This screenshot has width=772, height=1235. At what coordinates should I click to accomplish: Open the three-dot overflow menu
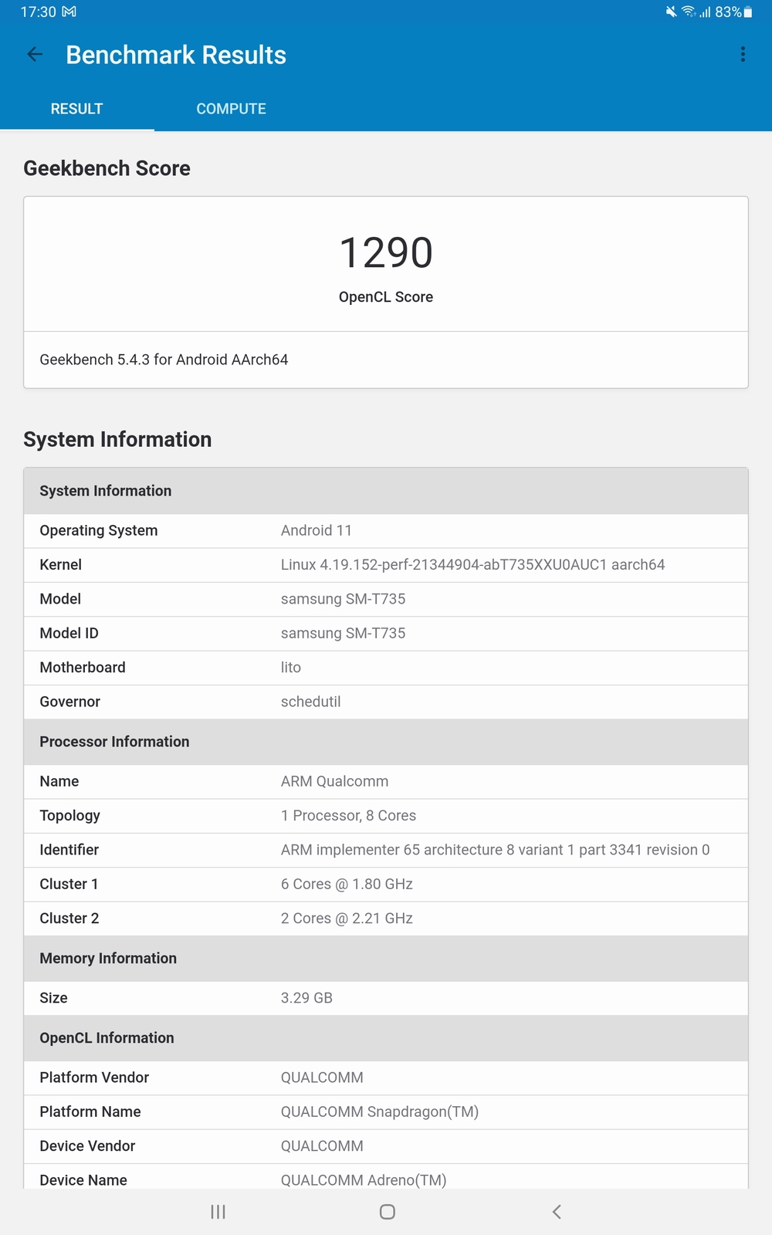[743, 54]
